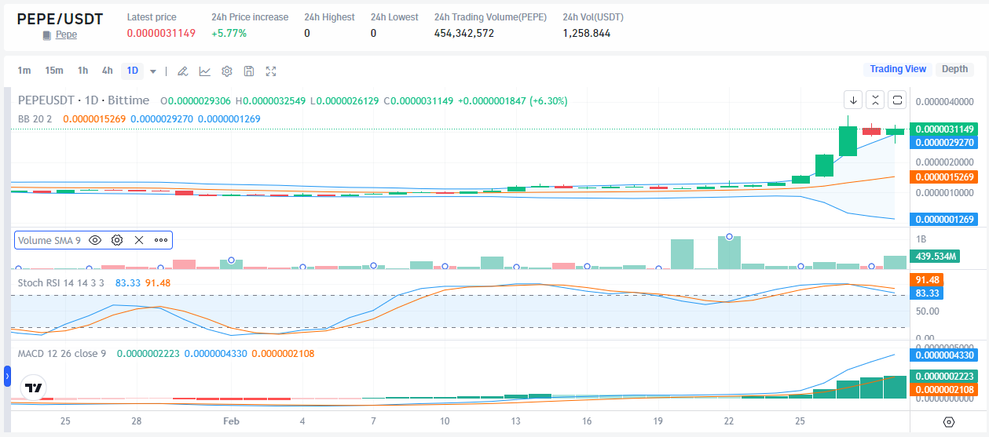Collapse the main chart pane
This screenshot has height=437, width=989.
pyautogui.click(x=875, y=100)
